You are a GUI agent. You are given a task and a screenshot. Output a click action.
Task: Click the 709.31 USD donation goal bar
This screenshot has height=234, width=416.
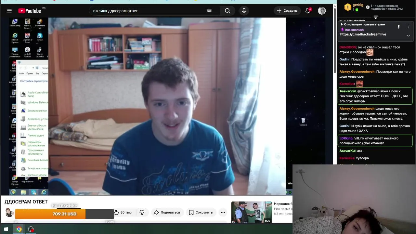64,214
